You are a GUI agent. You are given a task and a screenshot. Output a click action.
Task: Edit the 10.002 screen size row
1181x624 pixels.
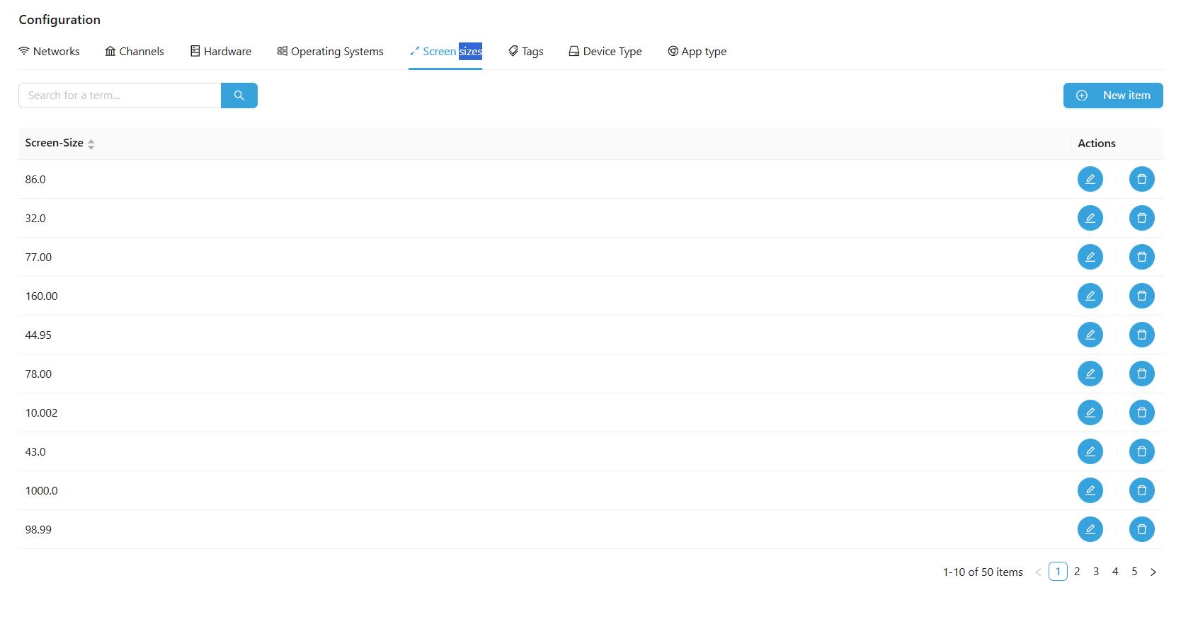(x=1090, y=412)
